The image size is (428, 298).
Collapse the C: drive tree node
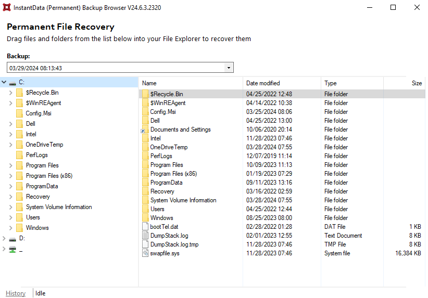pos(4,82)
